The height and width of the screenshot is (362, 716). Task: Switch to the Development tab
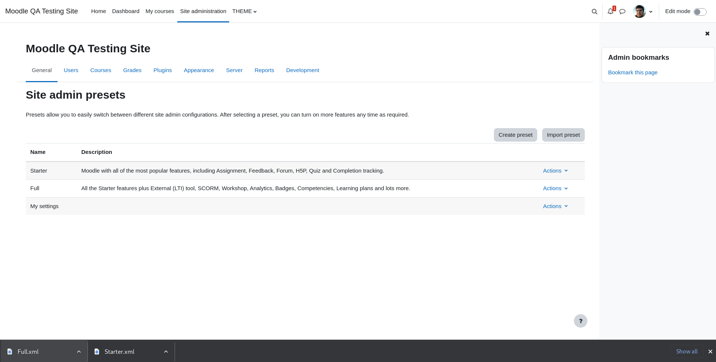(302, 70)
